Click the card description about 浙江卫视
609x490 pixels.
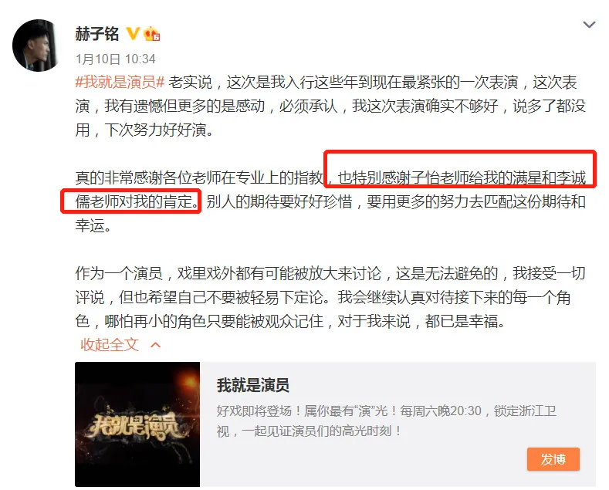click(387, 421)
